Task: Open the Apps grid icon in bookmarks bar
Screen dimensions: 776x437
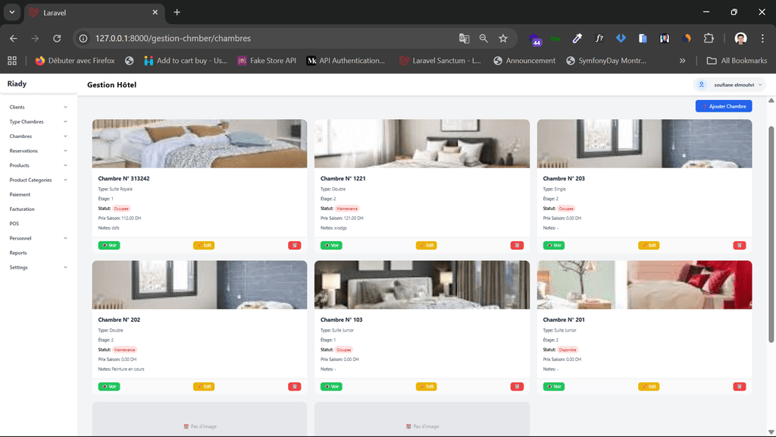Action: (12, 61)
